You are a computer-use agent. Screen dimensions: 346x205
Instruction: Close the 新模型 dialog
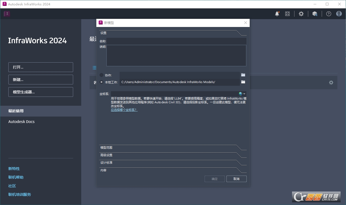246,23
